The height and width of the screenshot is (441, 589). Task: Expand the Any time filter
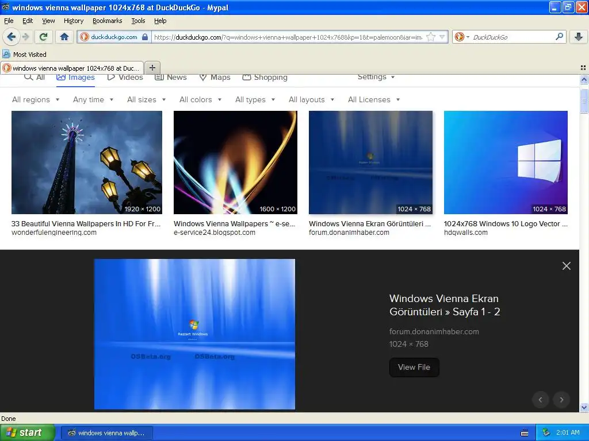coord(93,99)
